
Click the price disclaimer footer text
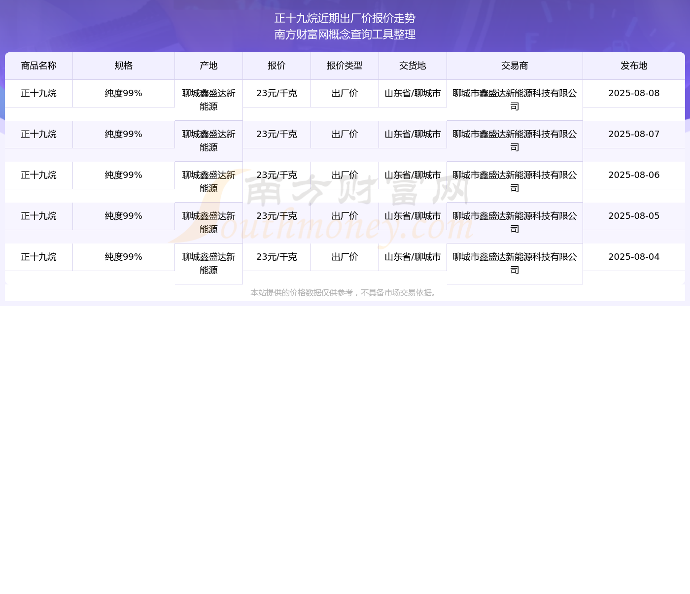(345, 293)
